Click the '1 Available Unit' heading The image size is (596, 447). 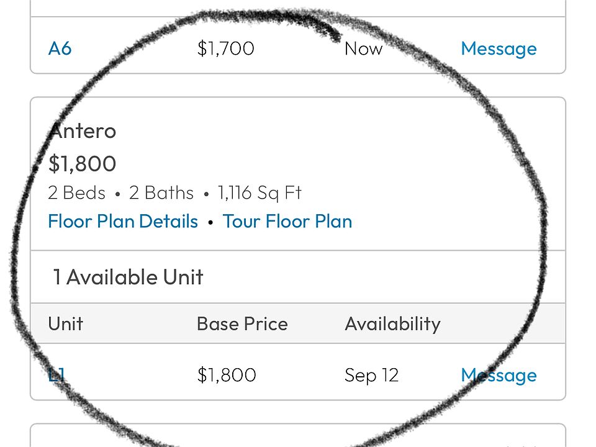[128, 277]
